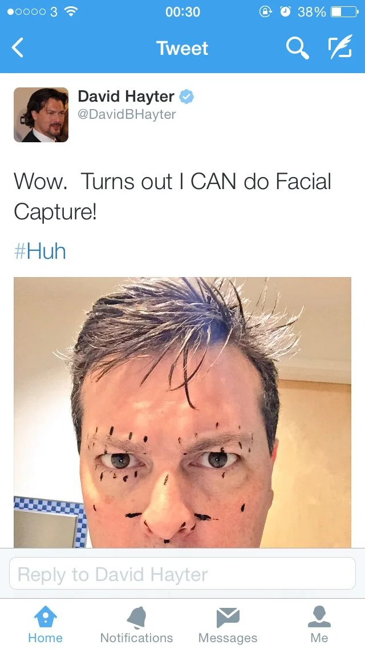Image resolution: width=365 pixels, height=649 pixels.
Task: Open the attached facial capture photo
Action: pos(182,412)
